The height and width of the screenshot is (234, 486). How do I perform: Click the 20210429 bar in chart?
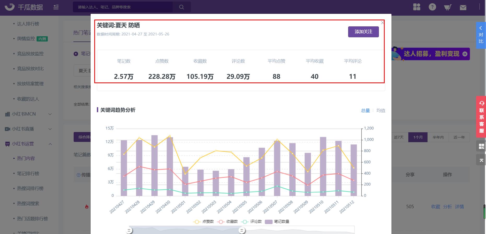154,165
